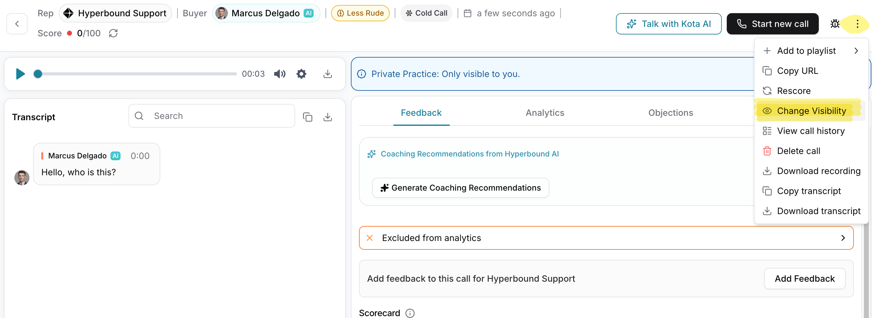
Task: Click Generate Coaching Recommendations
Action: (x=460, y=188)
